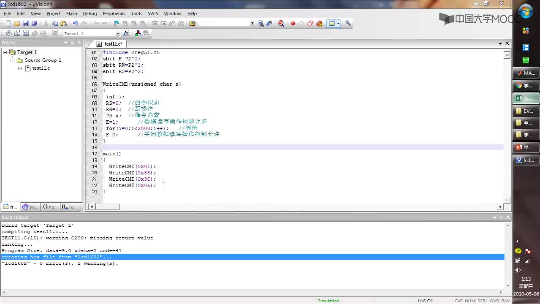
Task: Open the Find in Files icon
Action: [192, 24]
